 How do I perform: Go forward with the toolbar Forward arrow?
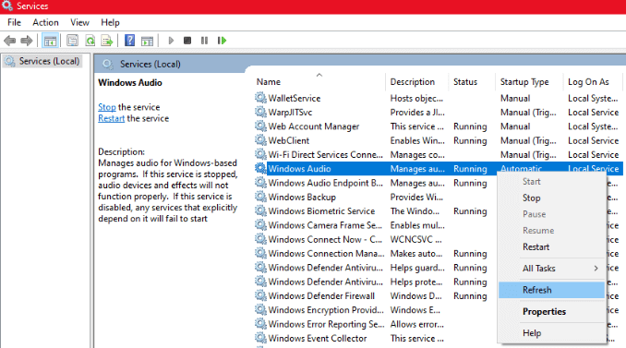tap(27, 41)
